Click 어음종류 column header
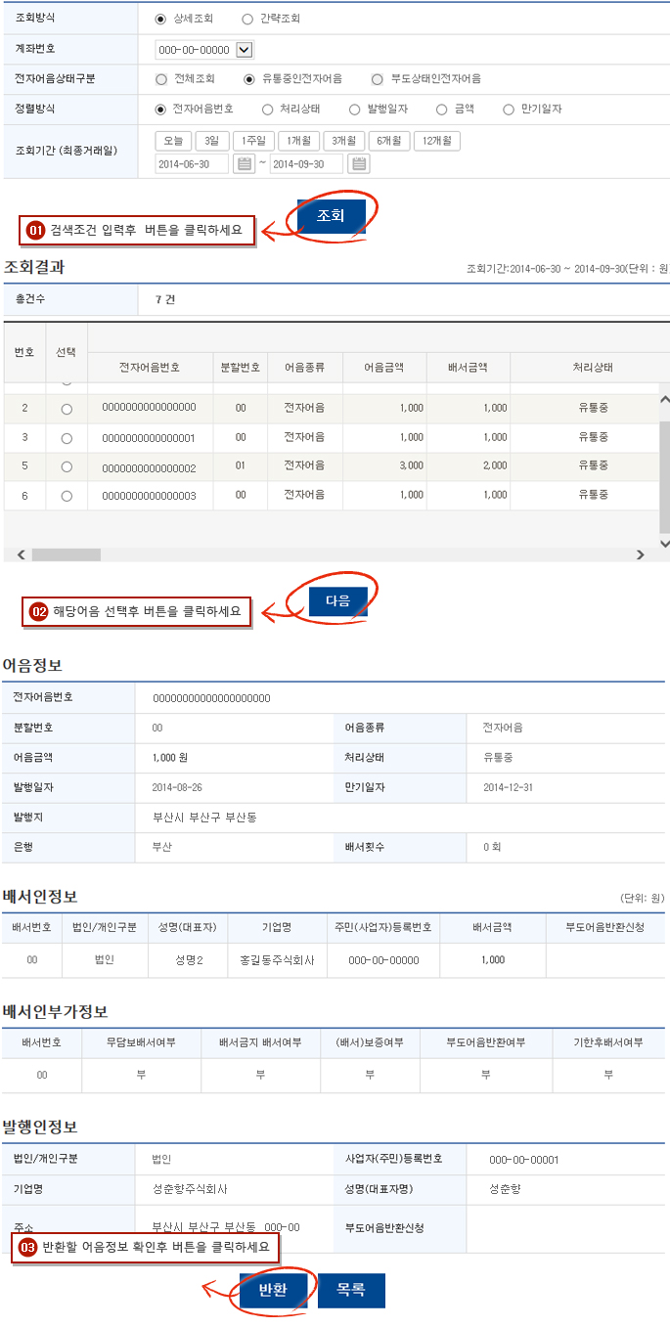The image size is (670, 1327). click(x=304, y=368)
